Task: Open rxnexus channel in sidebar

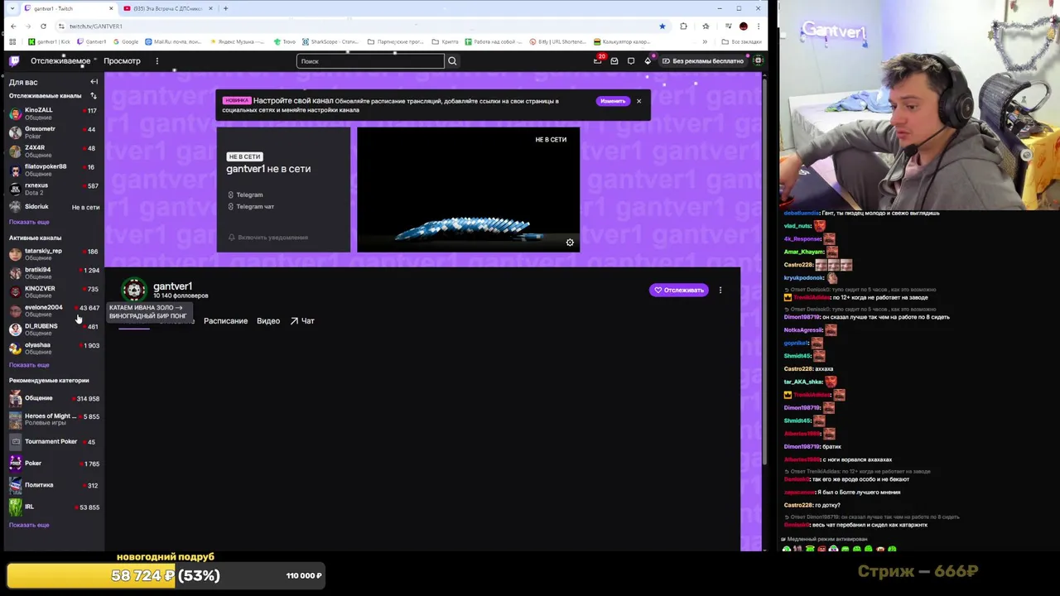Action: [54, 189]
